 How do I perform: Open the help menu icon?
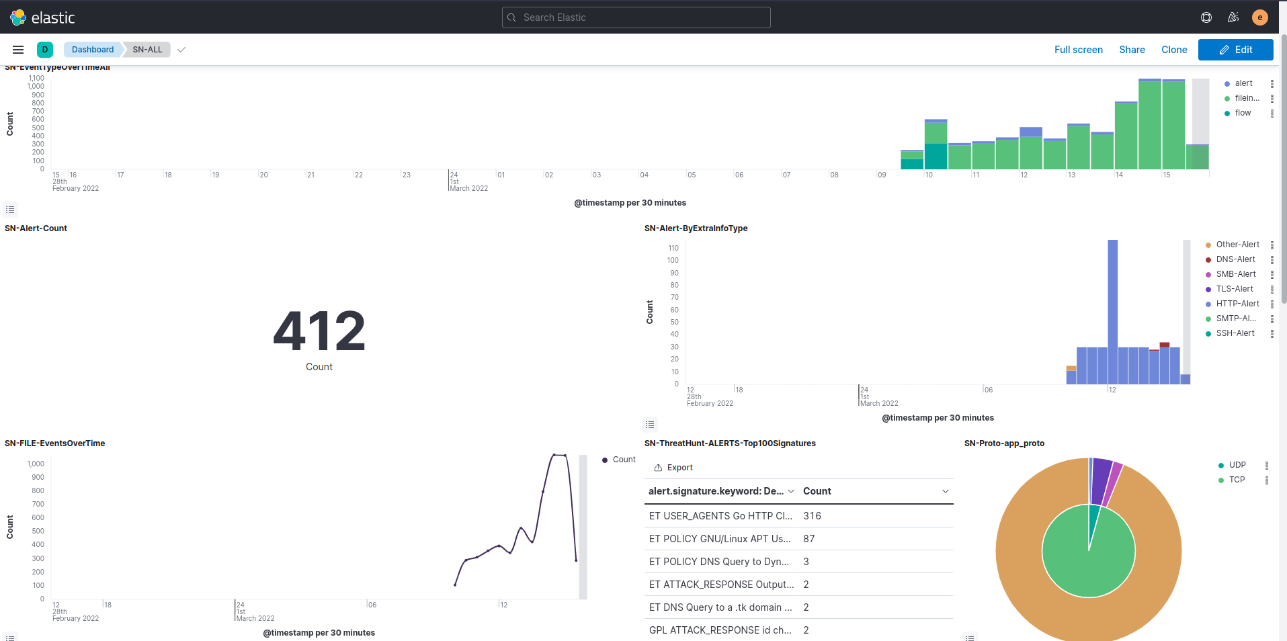tap(1206, 17)
